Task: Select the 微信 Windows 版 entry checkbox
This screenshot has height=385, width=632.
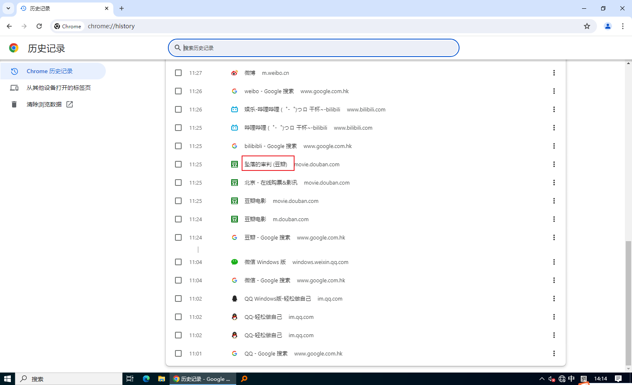Action: click(x=178, y=262)
